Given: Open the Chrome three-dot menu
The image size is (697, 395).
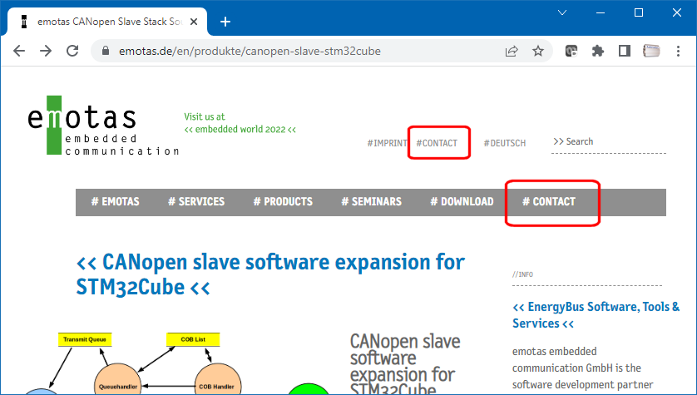Looking at the screenshot, I should (678, 51).
